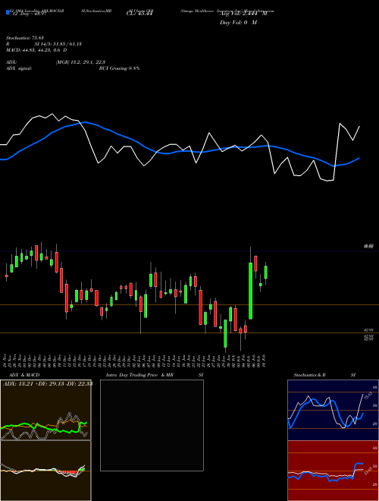Viewport: 379px width, 501px height.
Task: Click the blue 12-day SMA legend square
Action: [8, 12]
